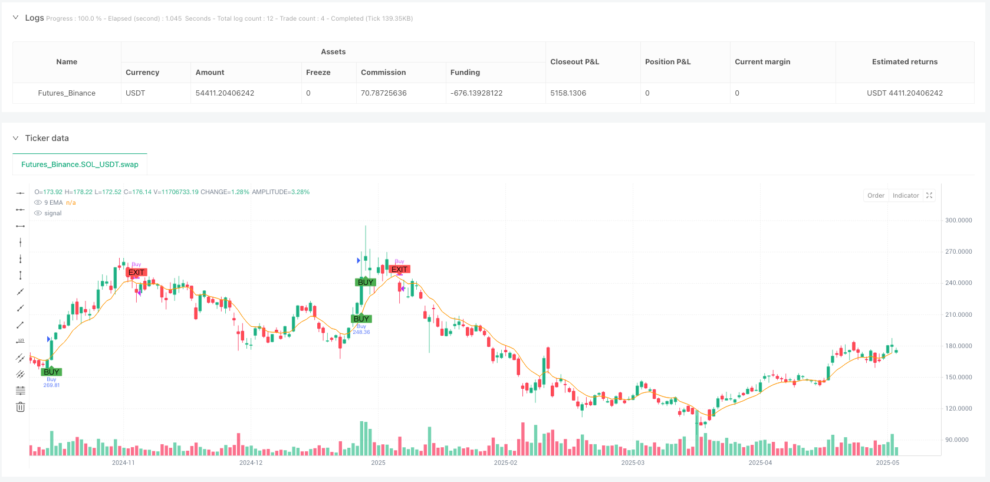Hide the 9 EMA indicator line

click(x=38, y=202)
